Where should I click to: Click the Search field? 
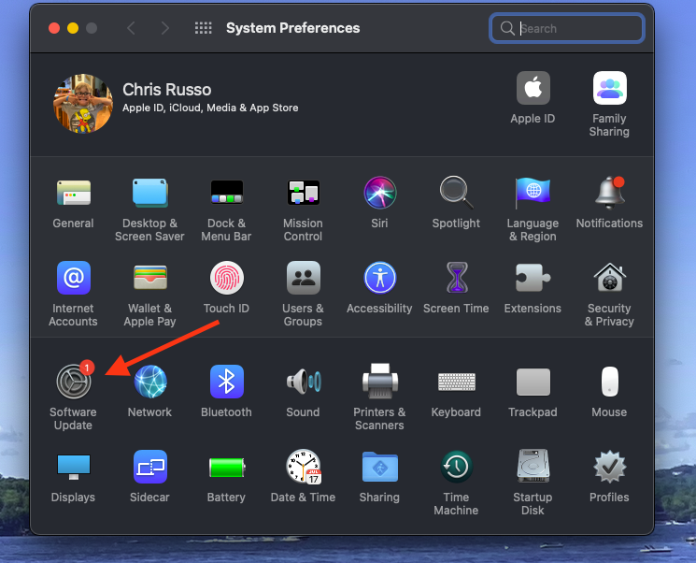pos(567,28)
